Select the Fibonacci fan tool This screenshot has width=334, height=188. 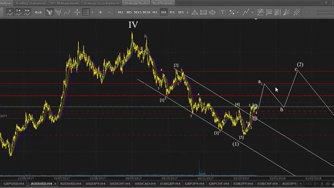tap(287, 12)
